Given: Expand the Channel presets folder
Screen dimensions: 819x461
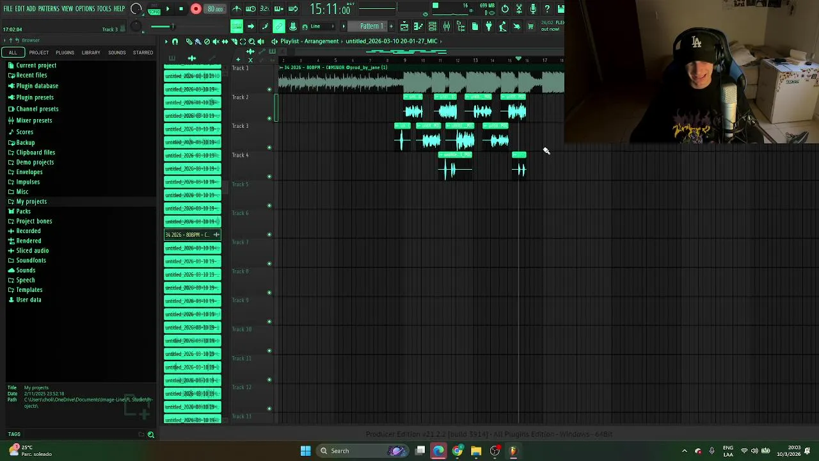Looking at the screenshot, I should tap(37, 109).
